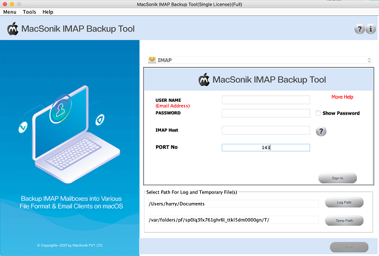The image size is (379, 256).
Task: Click the Log Path button
Action: 344,202
